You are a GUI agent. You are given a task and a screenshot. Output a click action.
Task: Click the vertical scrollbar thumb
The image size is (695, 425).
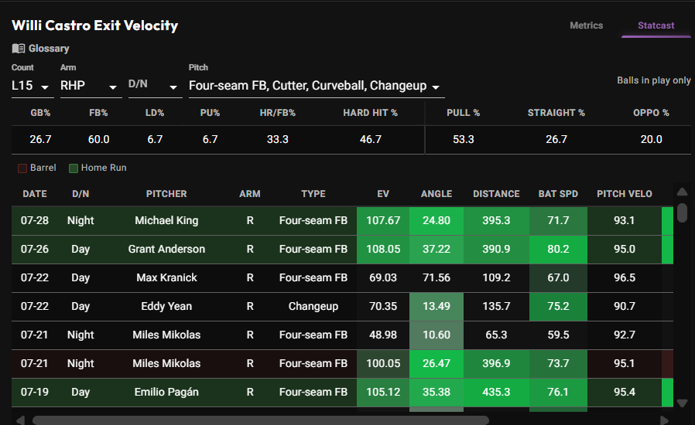pyautogui.click(x=682, y=213)
